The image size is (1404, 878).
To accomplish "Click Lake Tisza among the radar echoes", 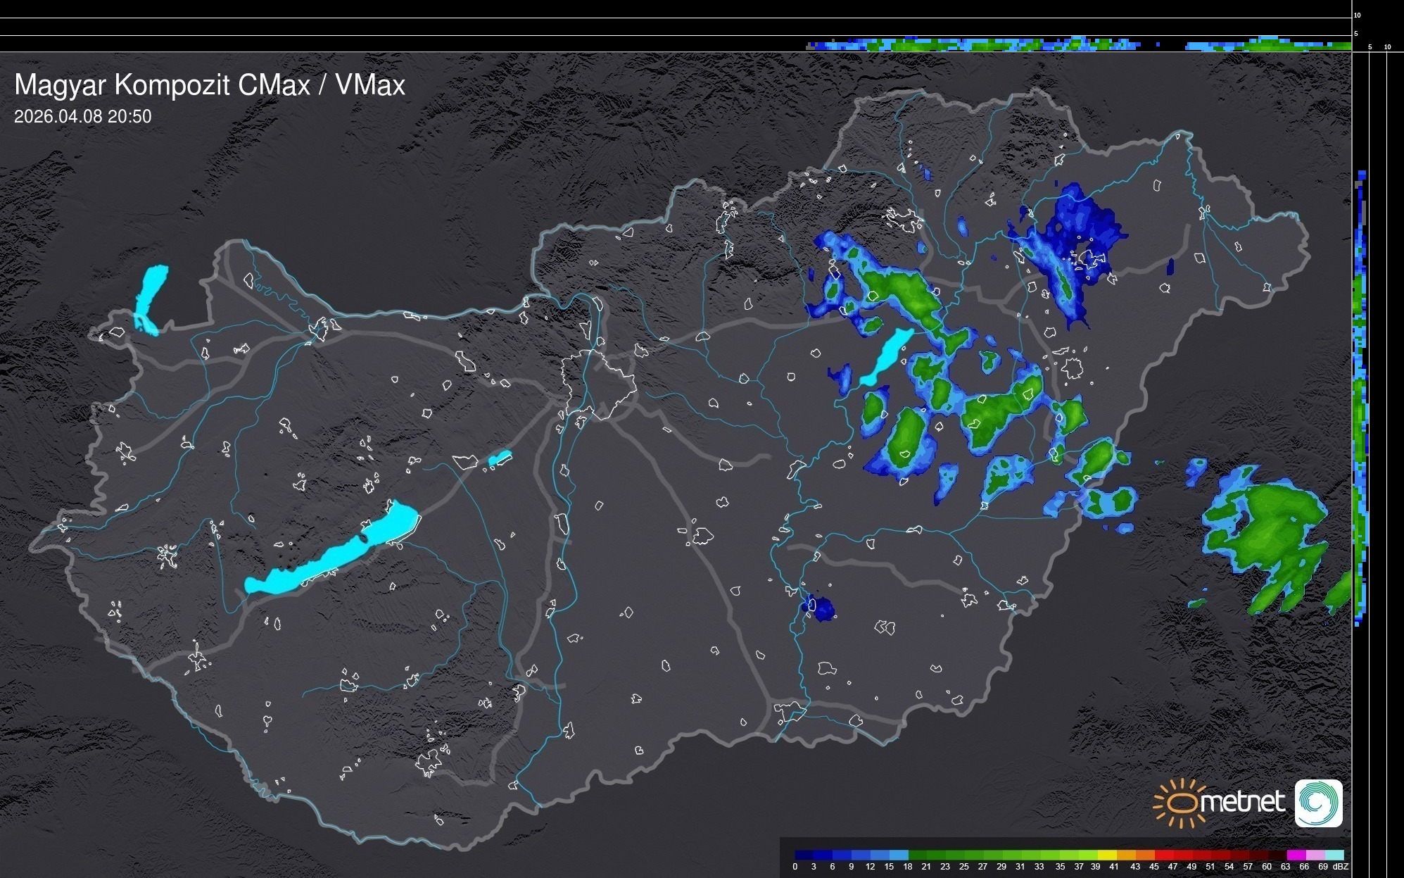I will 888,356.
